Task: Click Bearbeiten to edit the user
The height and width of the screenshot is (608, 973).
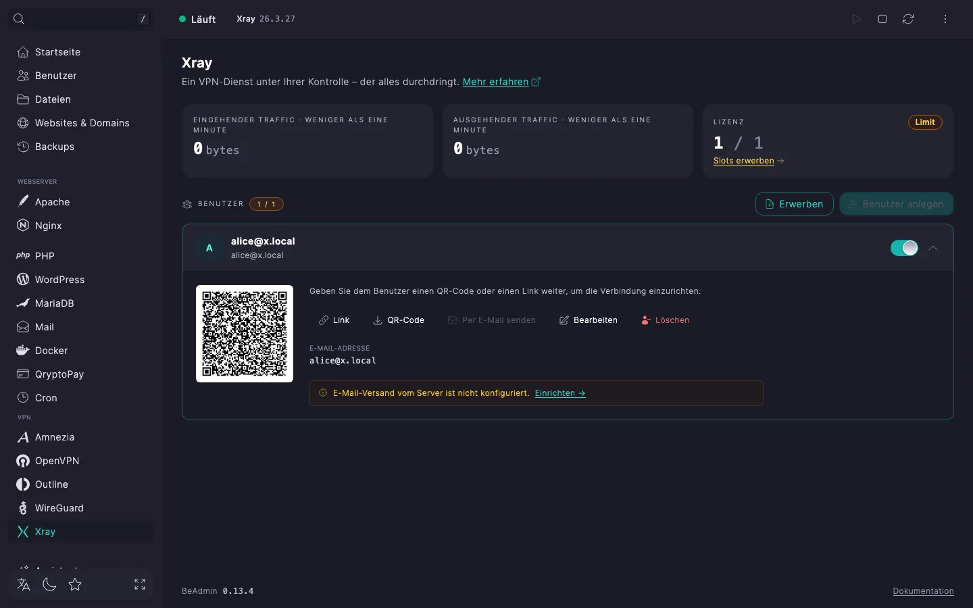Action: (x=588, y=320)
